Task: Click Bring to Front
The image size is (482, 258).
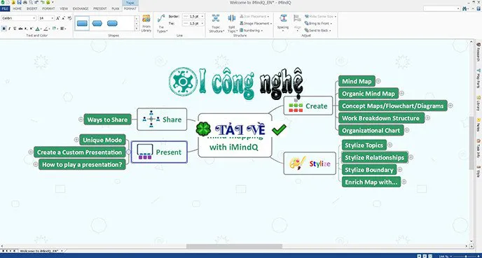Action: pyautogui.click(x=318, y=23)
